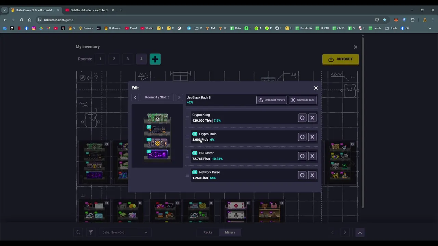Open Tools bookmark folder
This screenshot has width=438, height=246.
click(391, 28)
